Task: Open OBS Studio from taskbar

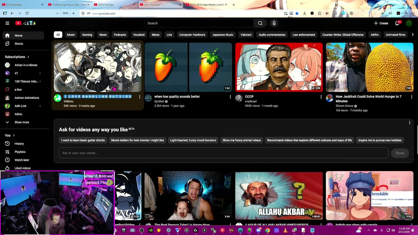Action: click(x=141, y=230)
